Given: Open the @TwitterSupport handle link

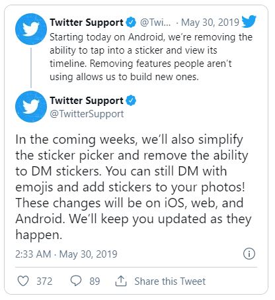Looking at the screenshot, I should tap(87, 114).
